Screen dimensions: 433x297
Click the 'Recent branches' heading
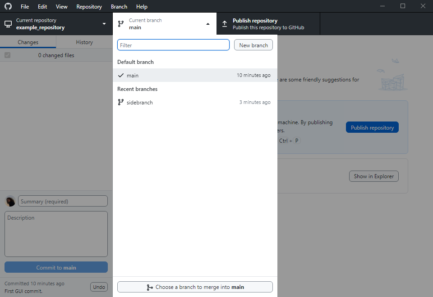137,89
